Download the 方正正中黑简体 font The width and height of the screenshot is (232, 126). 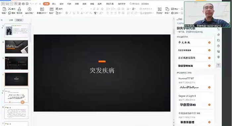pyautogui.click(x=209, y=50)
